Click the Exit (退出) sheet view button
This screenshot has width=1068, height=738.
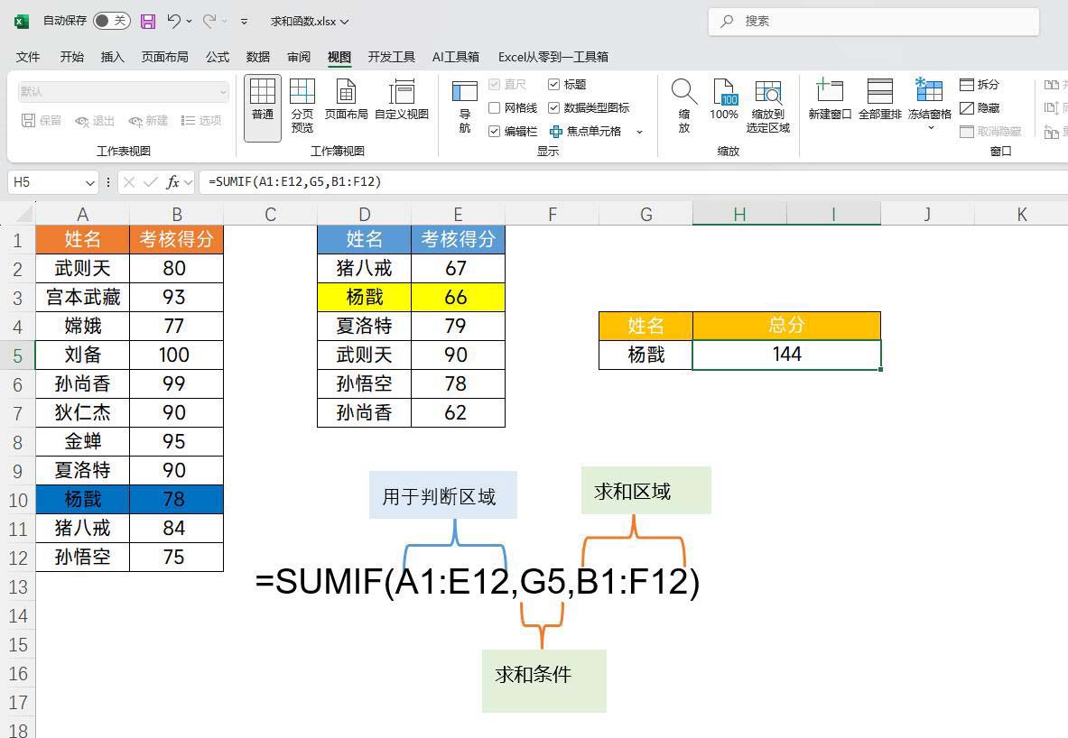click(95, 121)
